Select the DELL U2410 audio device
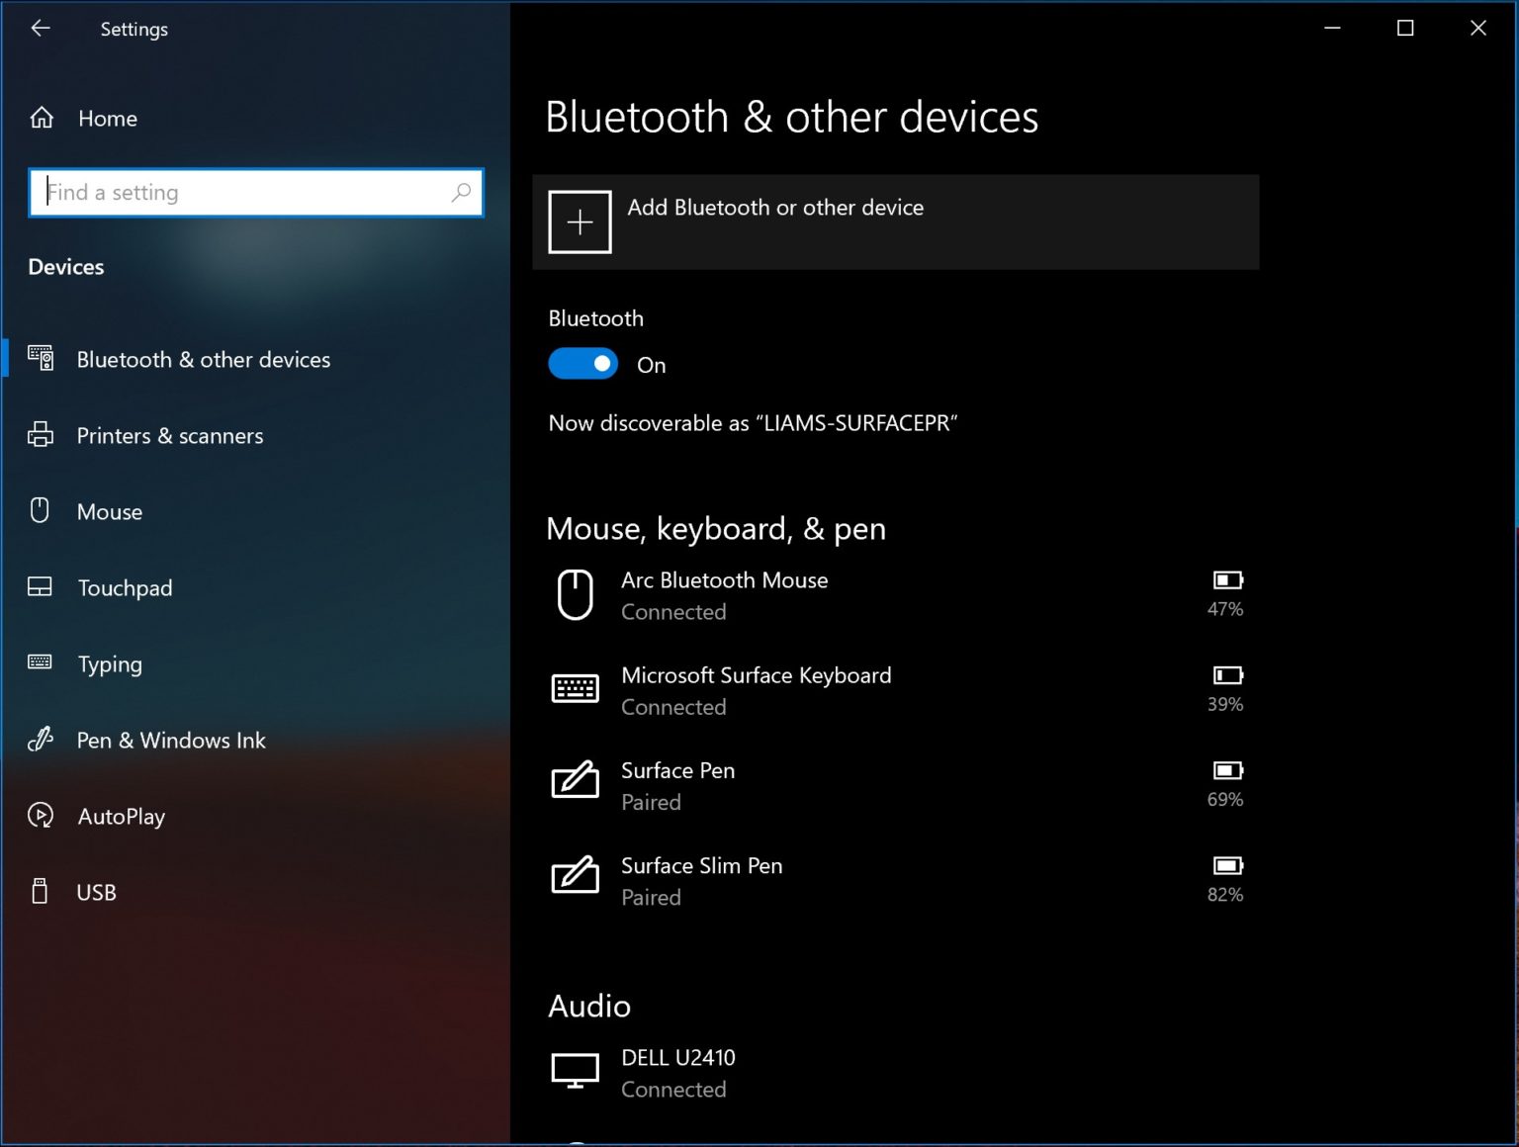1519x1147 pixels. coord(677,1072)
